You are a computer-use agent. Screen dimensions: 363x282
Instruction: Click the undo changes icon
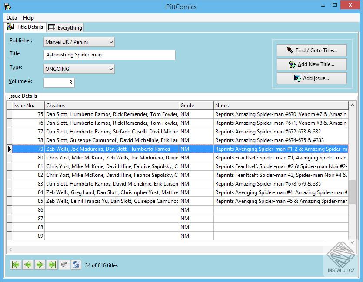tap(64, 265)
